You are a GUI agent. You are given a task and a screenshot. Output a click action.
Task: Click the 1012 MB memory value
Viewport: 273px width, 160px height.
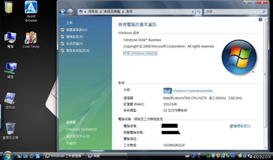tap(170, 104)
